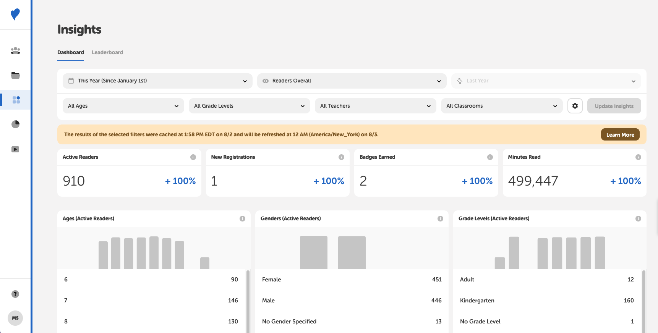This screenshot has width=658, height=333.
Task: Click the 910 Active Readers value
Action: tap(74, 181)
